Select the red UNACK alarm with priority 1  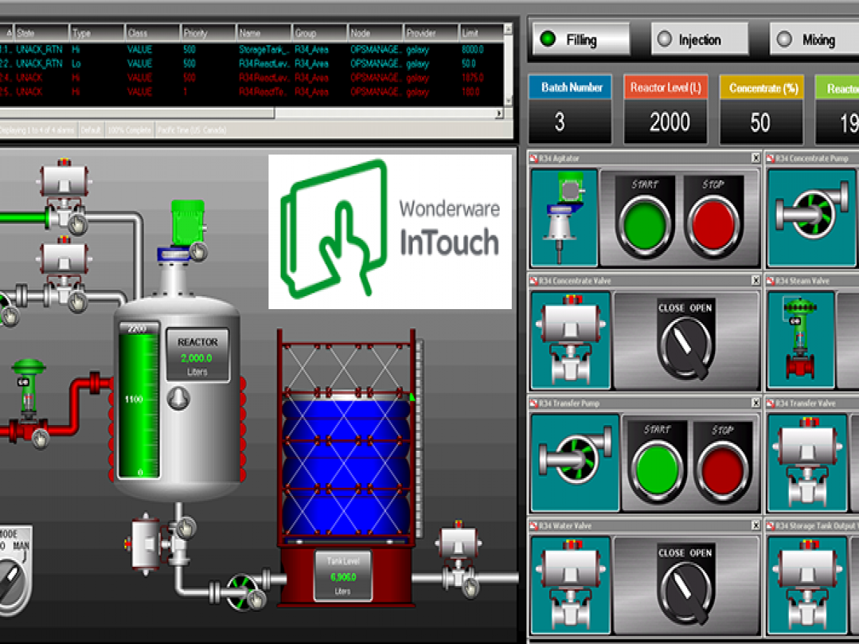coord(251,92)
